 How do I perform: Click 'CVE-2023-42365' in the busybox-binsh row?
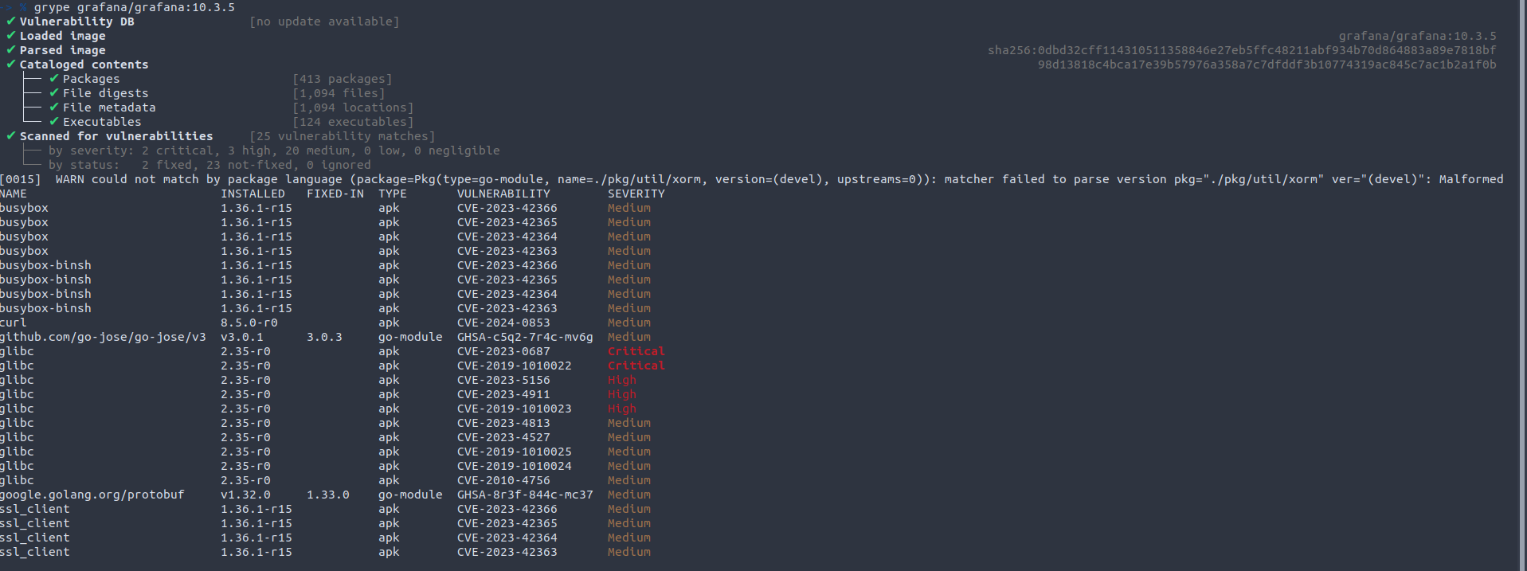(507, 280)
